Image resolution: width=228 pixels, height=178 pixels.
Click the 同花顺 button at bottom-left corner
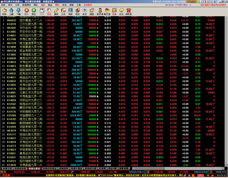(6, 176)
